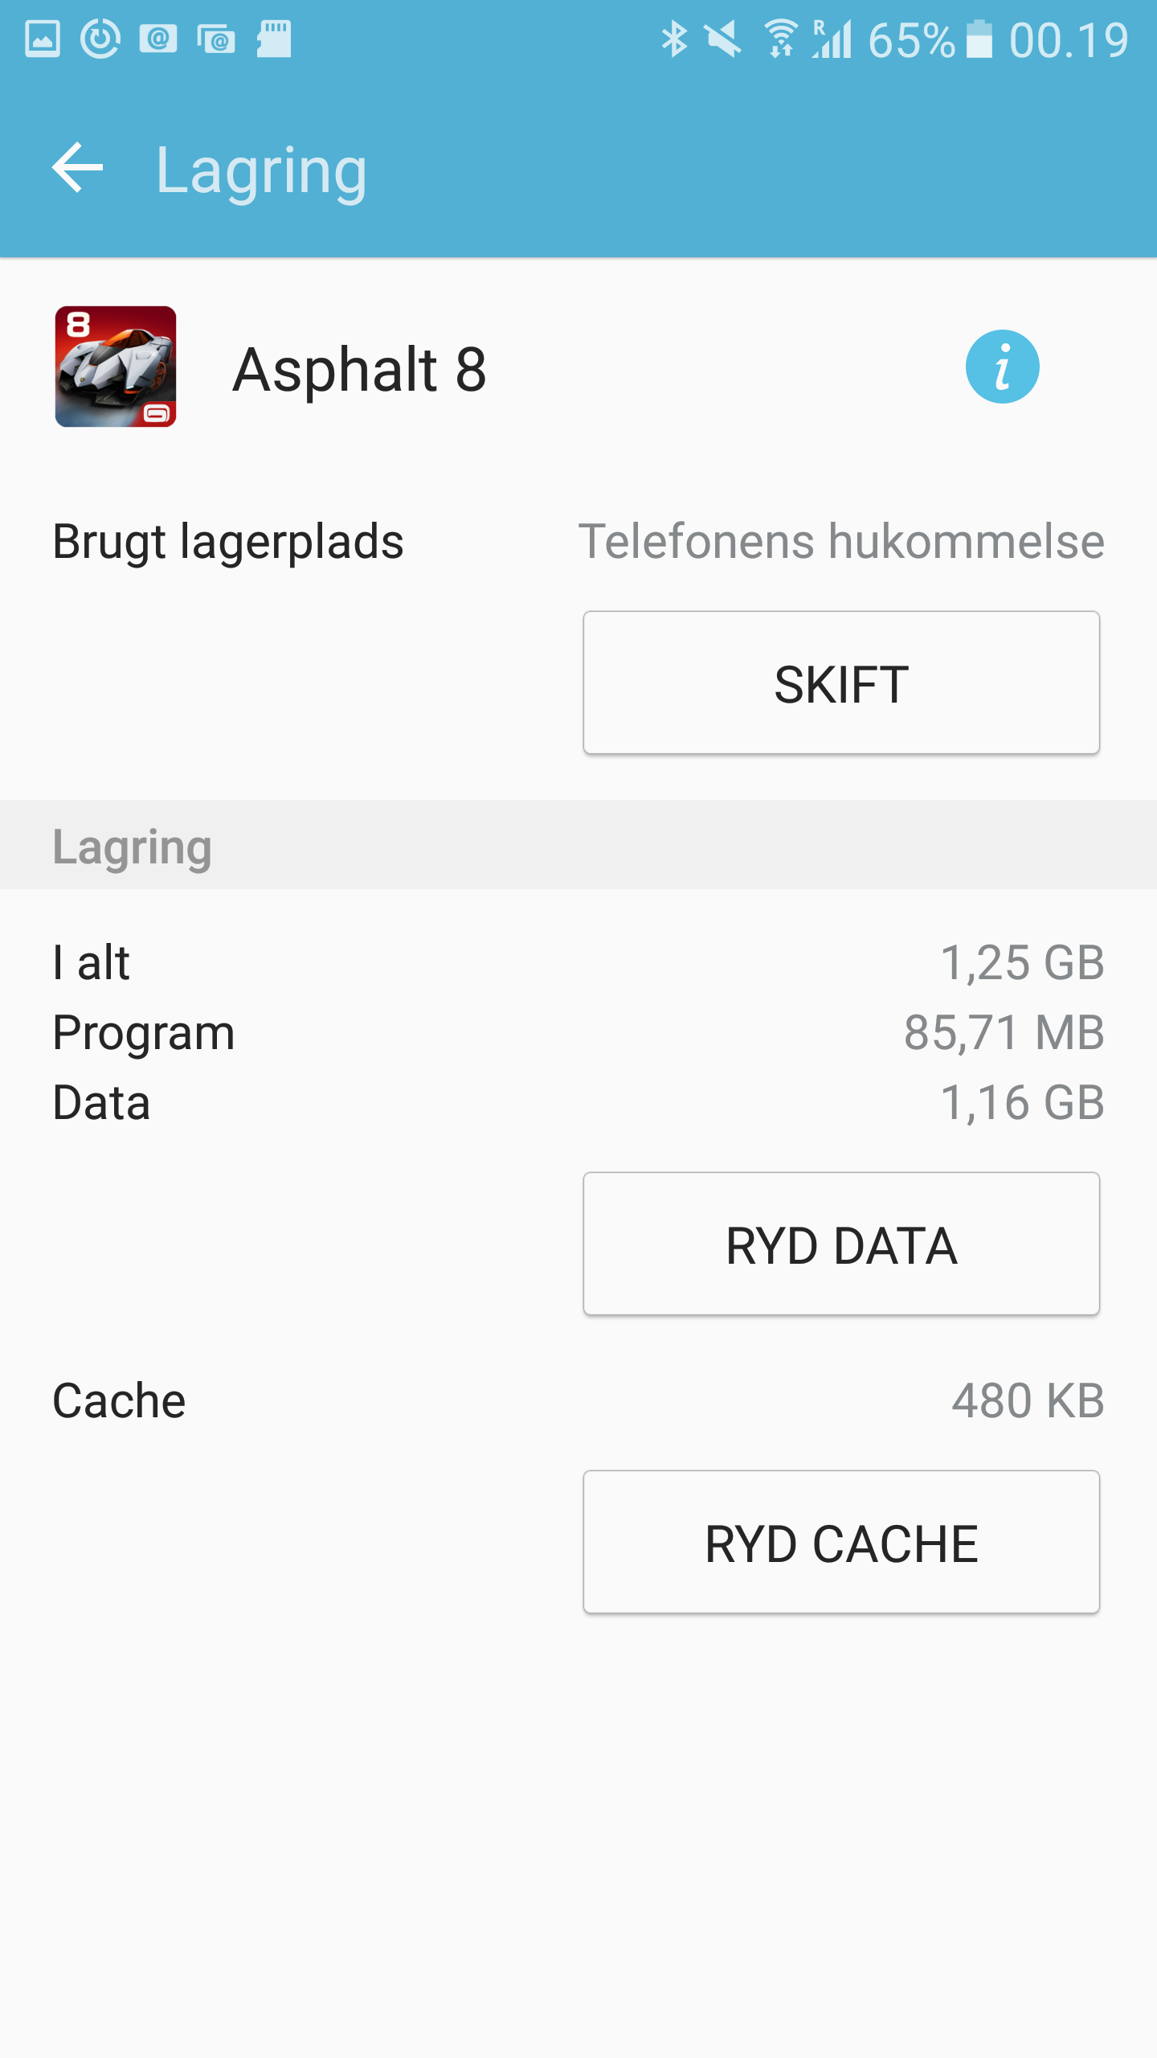The width and height of the screenshot is (1157, 2058).
Task: Tap the SD card notification icon
Action: coord(274,39)
